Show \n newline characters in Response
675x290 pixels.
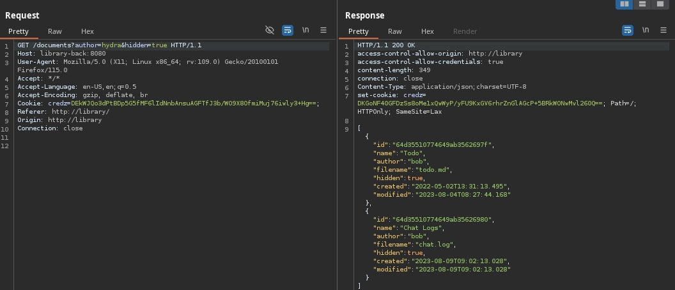646,30
